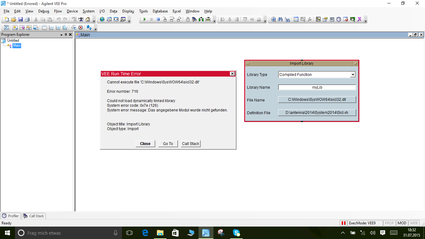The image size is (425, 239).
Task: Click the Formula sigma toolbar icon
Action: click(6, 27)
